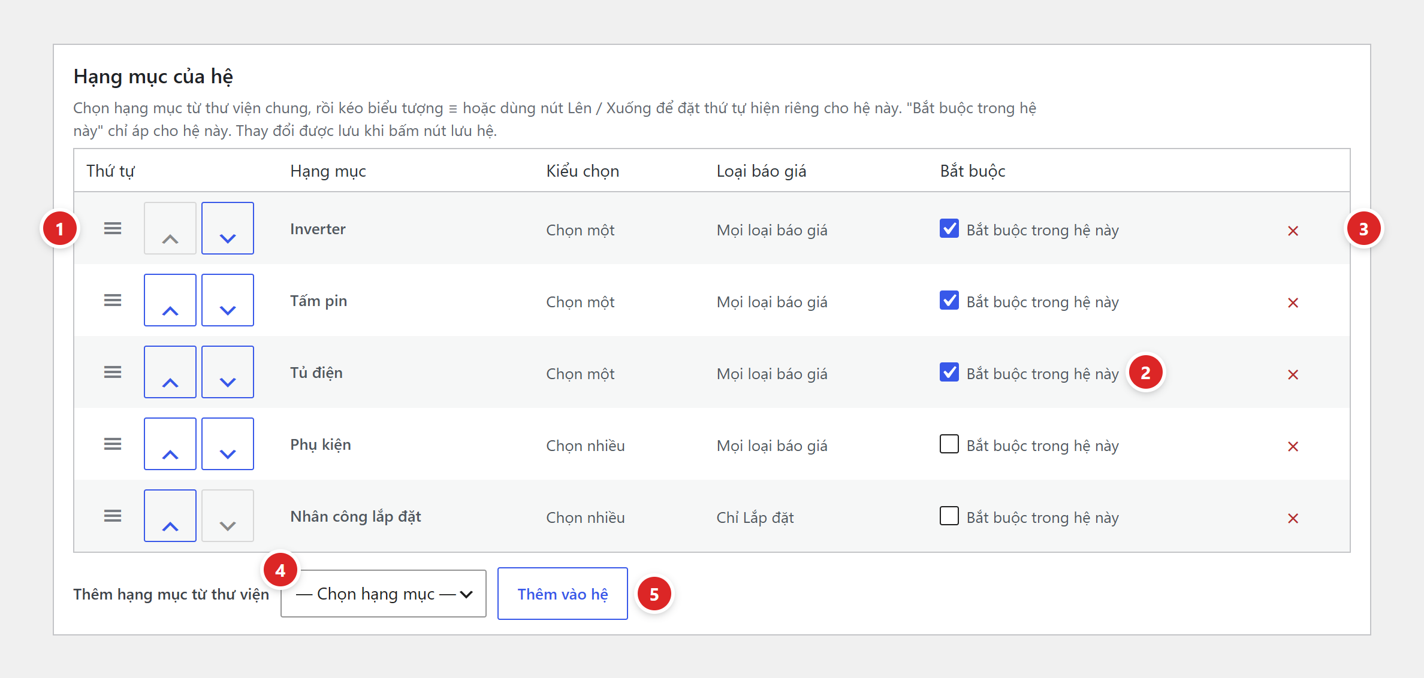
Task: Click the Thêm vào hệ button
Action: click(x=563, y=594)
